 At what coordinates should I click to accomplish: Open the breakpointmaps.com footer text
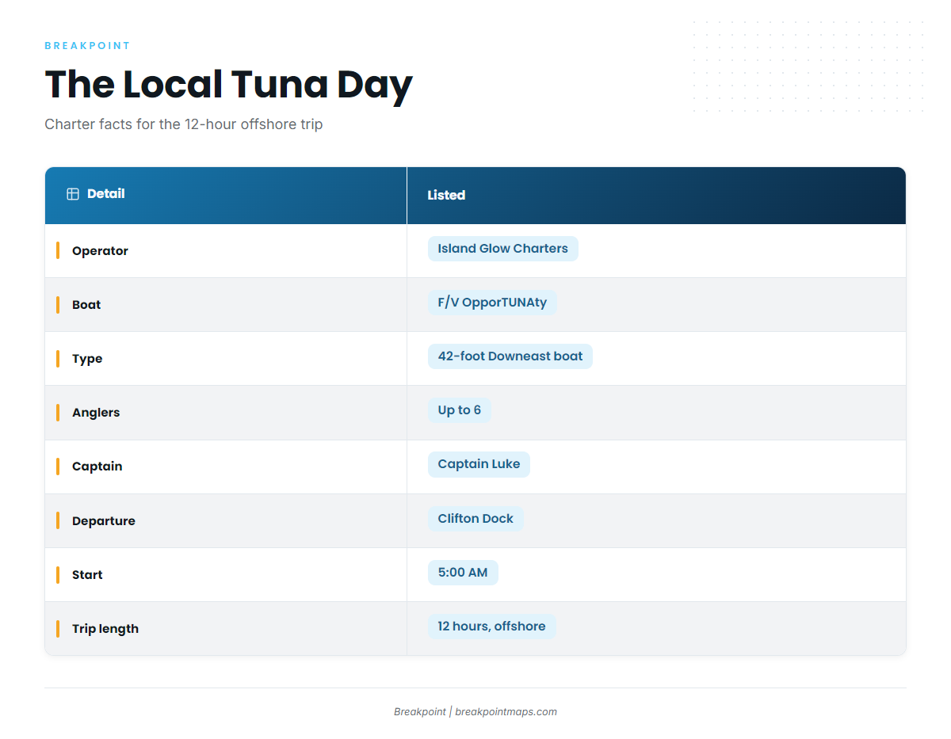click(506, 712)
